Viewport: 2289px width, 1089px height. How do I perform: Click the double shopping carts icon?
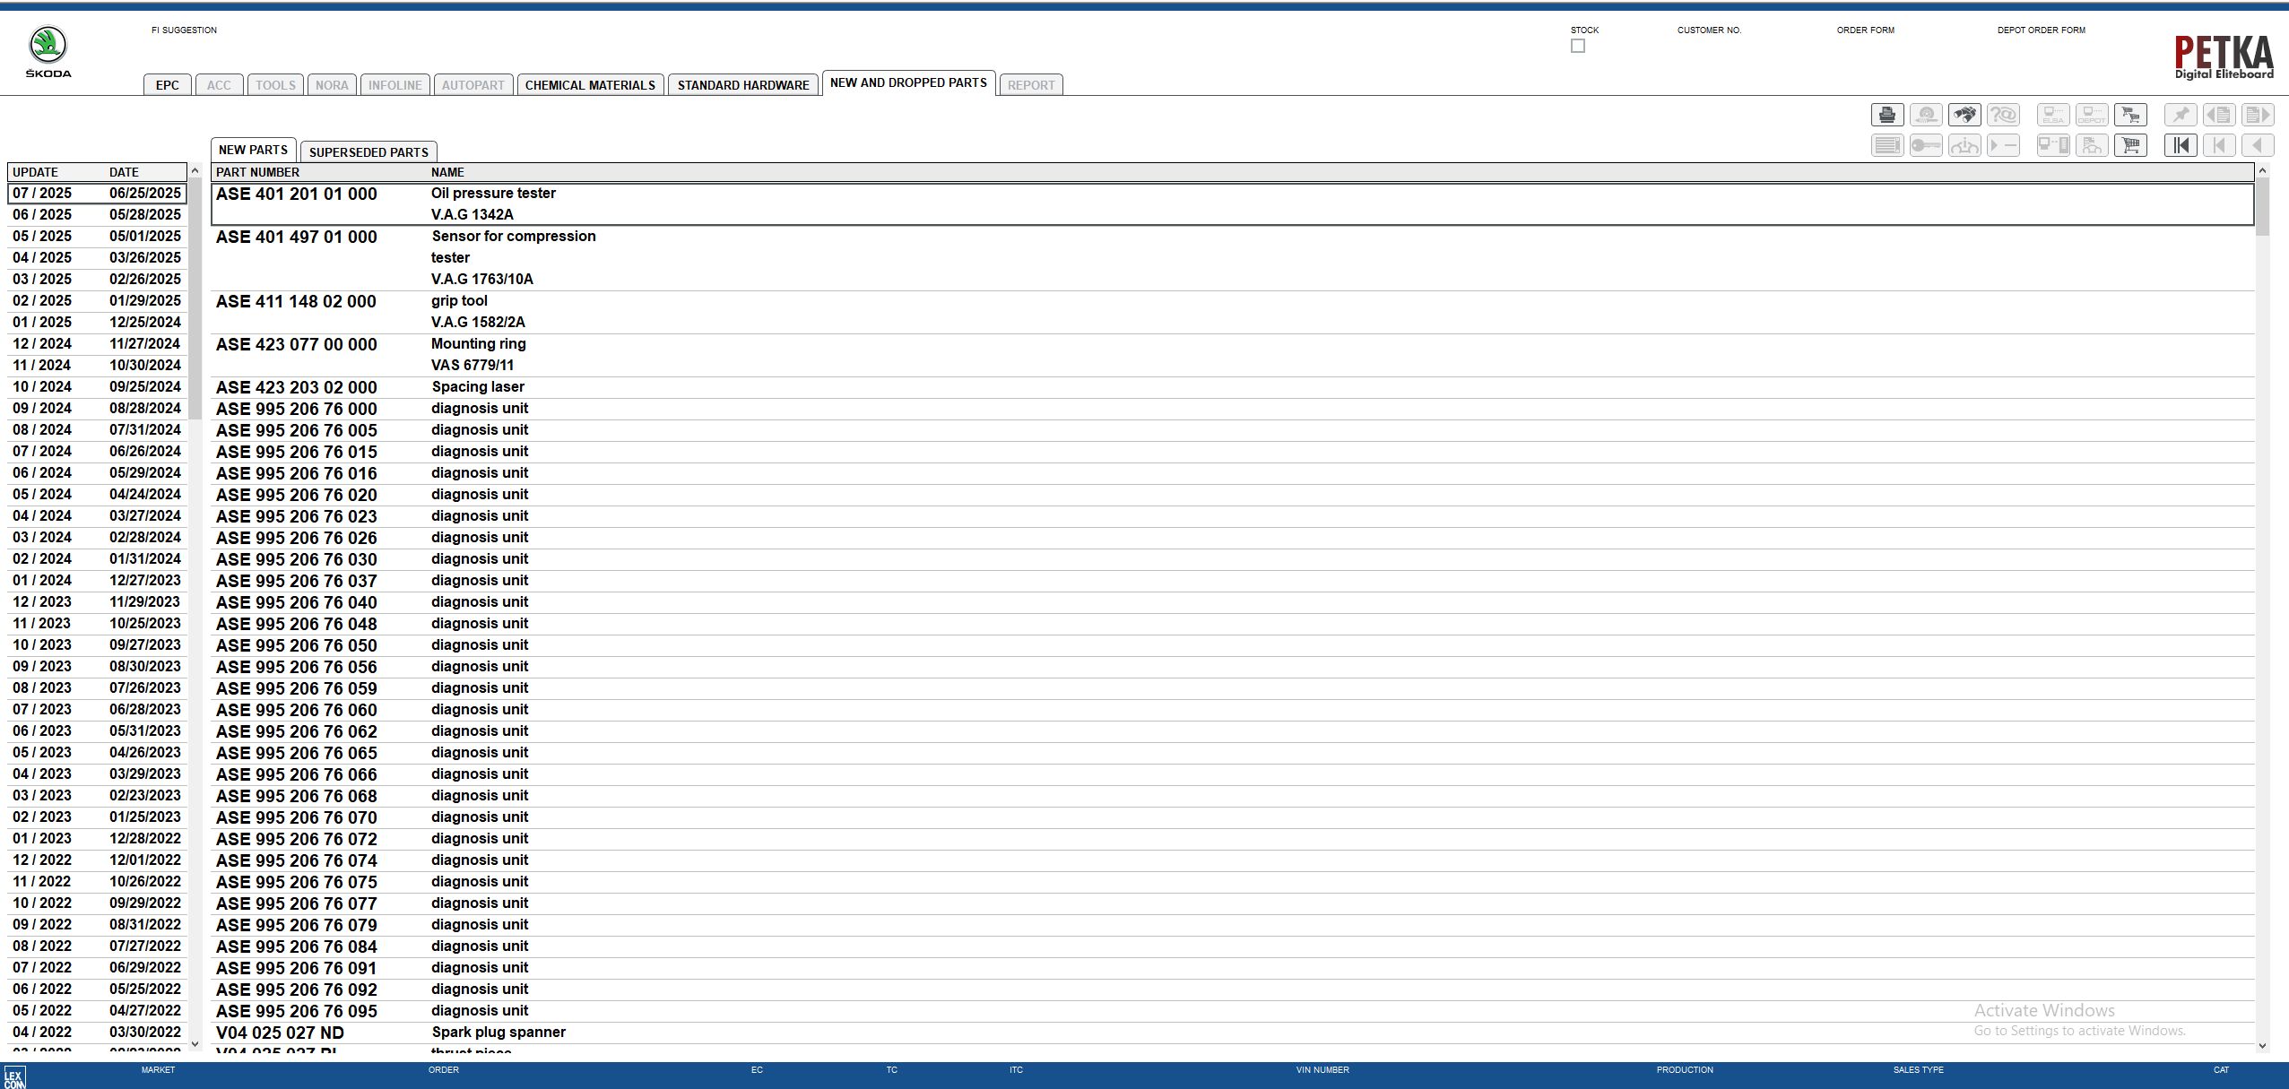click(x=2130, y=115)
